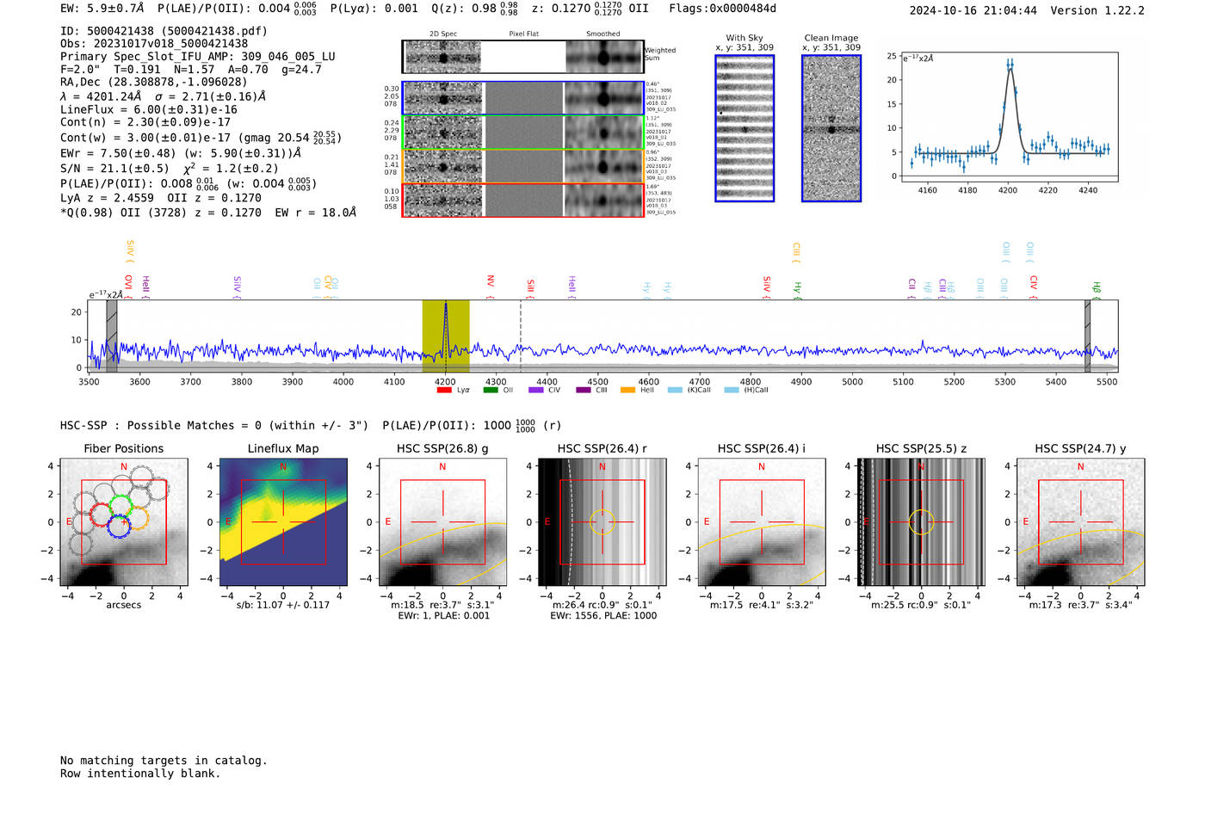This screenshot has height=820, width=1205.
Task: Click the EWr = 7.50(±0.48) line
Action: tap(181, 153)
